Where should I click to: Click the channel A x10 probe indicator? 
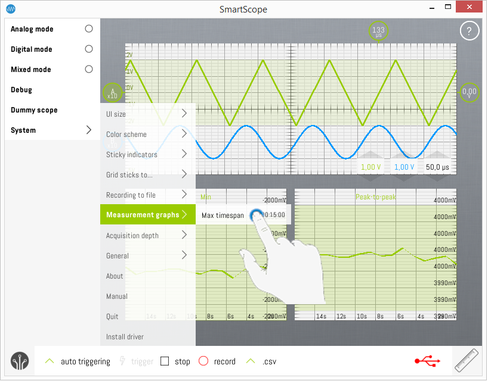(x=112, y=92)
